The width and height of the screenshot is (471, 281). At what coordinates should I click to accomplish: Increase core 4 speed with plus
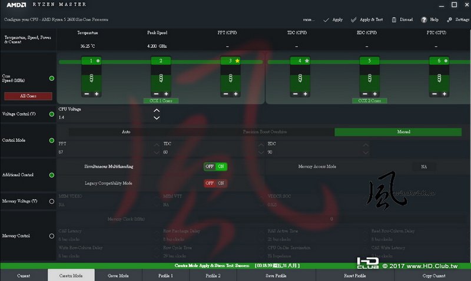coord(305,94)
